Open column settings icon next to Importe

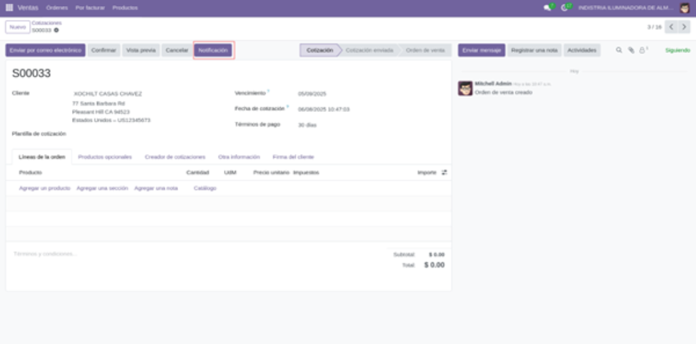(x=444, y=172)
